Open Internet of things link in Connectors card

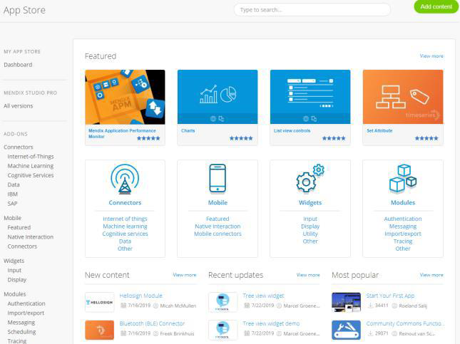coord(125,219)
